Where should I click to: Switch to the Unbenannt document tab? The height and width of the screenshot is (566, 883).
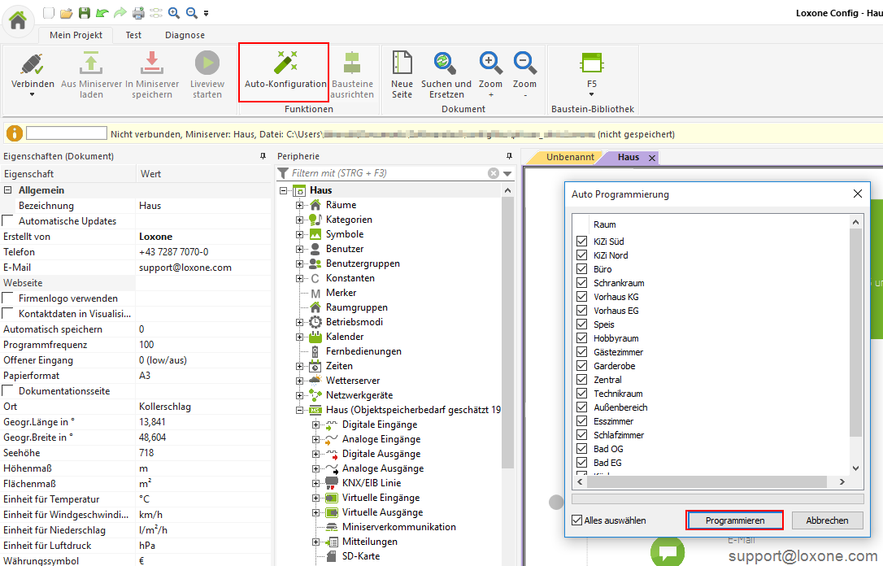coord(570,157)
